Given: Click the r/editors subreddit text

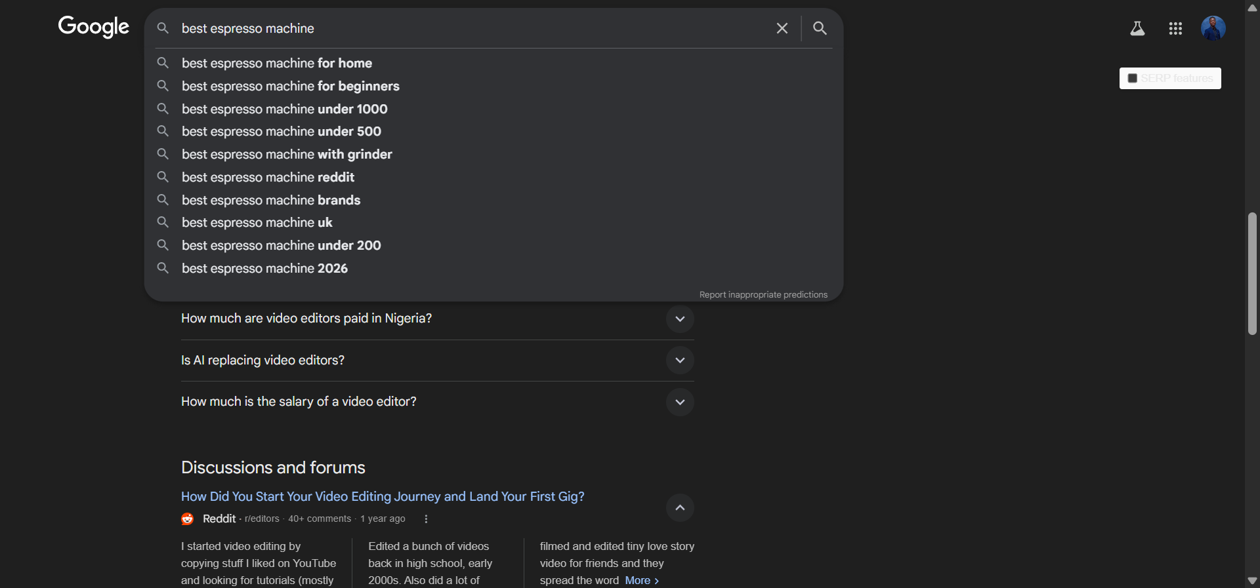Looking at the screenshot, I should click(x=262, y=519).
